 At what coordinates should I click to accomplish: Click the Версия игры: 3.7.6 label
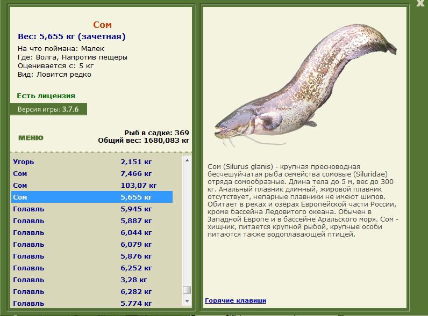48,109
